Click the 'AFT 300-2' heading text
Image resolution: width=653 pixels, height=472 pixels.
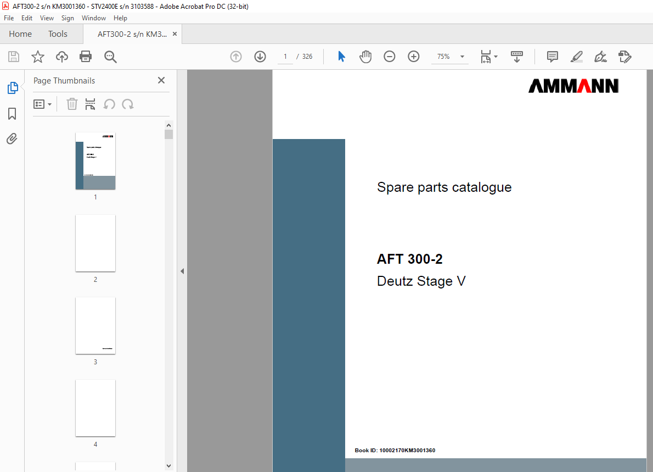pyautogui.click(x=409, y=259)
